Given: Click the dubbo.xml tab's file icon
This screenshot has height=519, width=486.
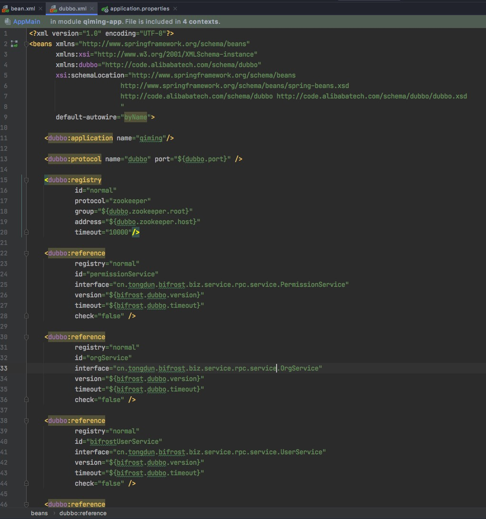Looking at the screenshot, I should click(x=53, y=9).
